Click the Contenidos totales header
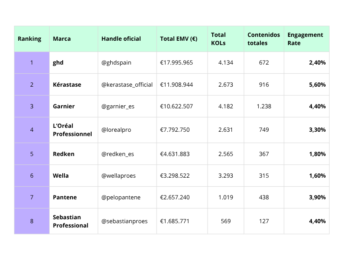This screenshot has width=346, height=260. click(x=264, y=39)
